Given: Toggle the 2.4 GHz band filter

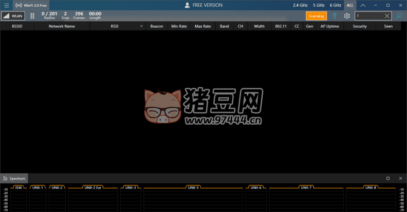Looking at the screenshot, I should (x=300, y=5).
